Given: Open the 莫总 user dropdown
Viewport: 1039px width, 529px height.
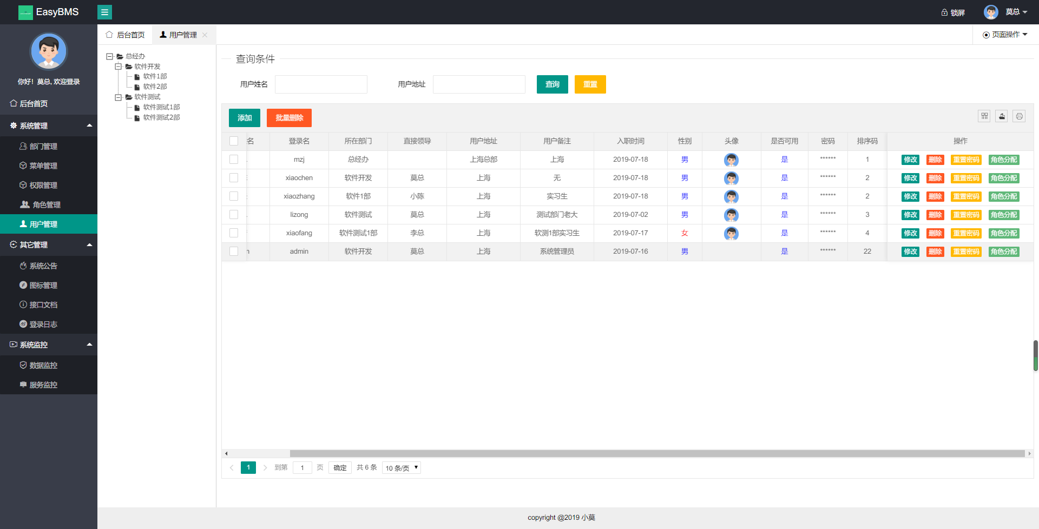Looking at the screenshot, I should coord(1016,12).
